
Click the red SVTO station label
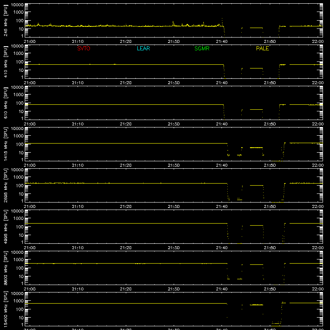tap(84, 48)
